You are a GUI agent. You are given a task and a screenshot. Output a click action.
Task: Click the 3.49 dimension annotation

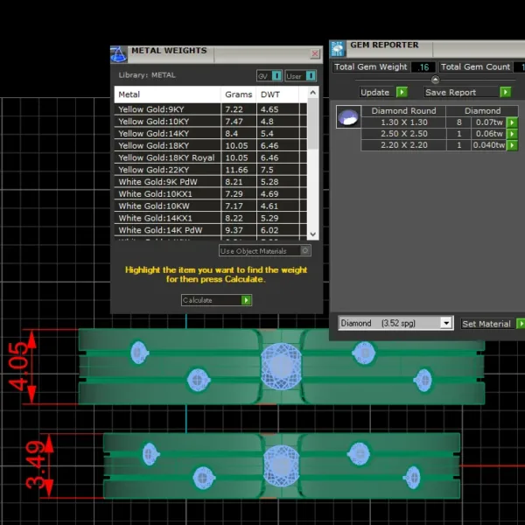pyautogui.click(x=36, y=465)
